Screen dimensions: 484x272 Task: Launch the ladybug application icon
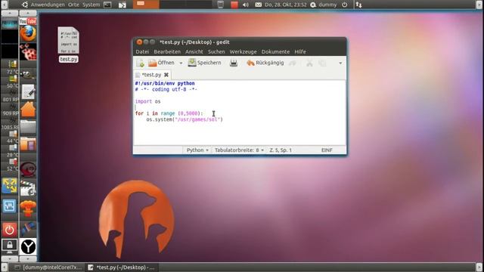pyautogui.click(x=28, y=51)
